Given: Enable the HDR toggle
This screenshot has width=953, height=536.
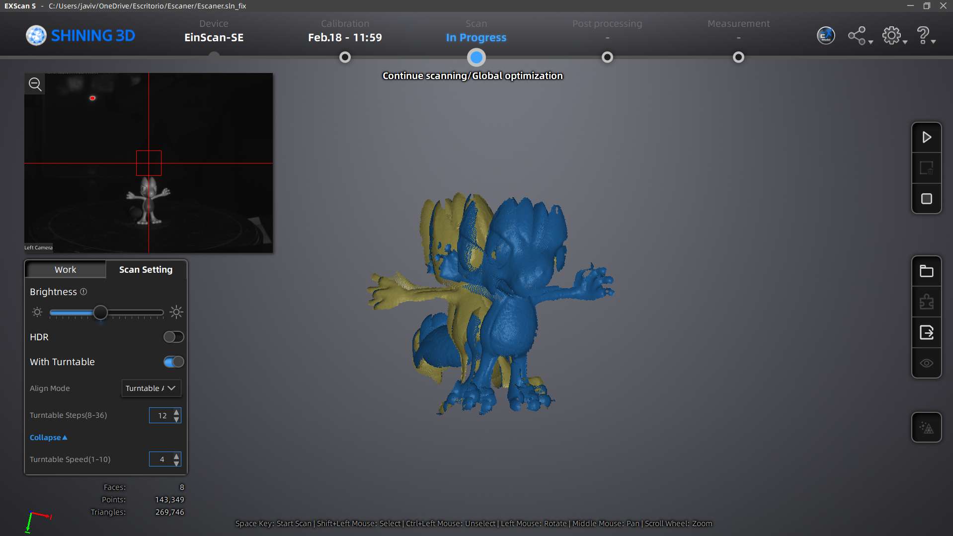Looking at the screenshot, I should 173,337.
